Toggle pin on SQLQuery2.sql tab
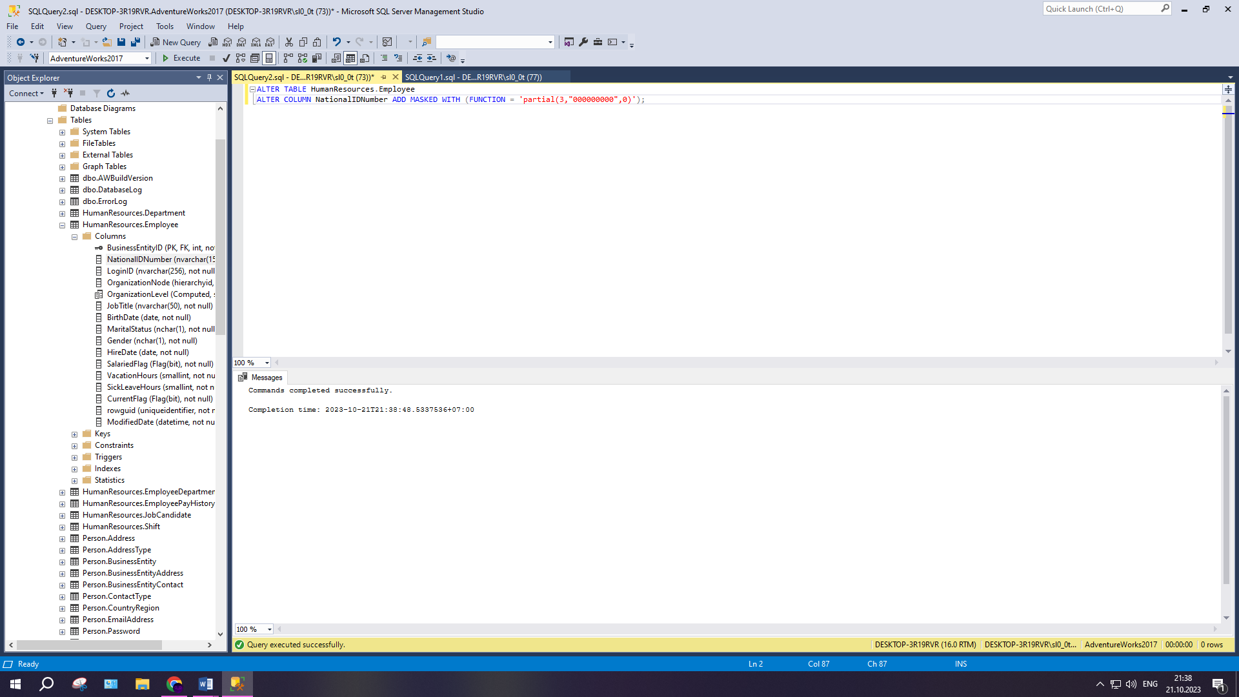The image size is (1239, 697). pyautogui.click(x=384, y=77)
